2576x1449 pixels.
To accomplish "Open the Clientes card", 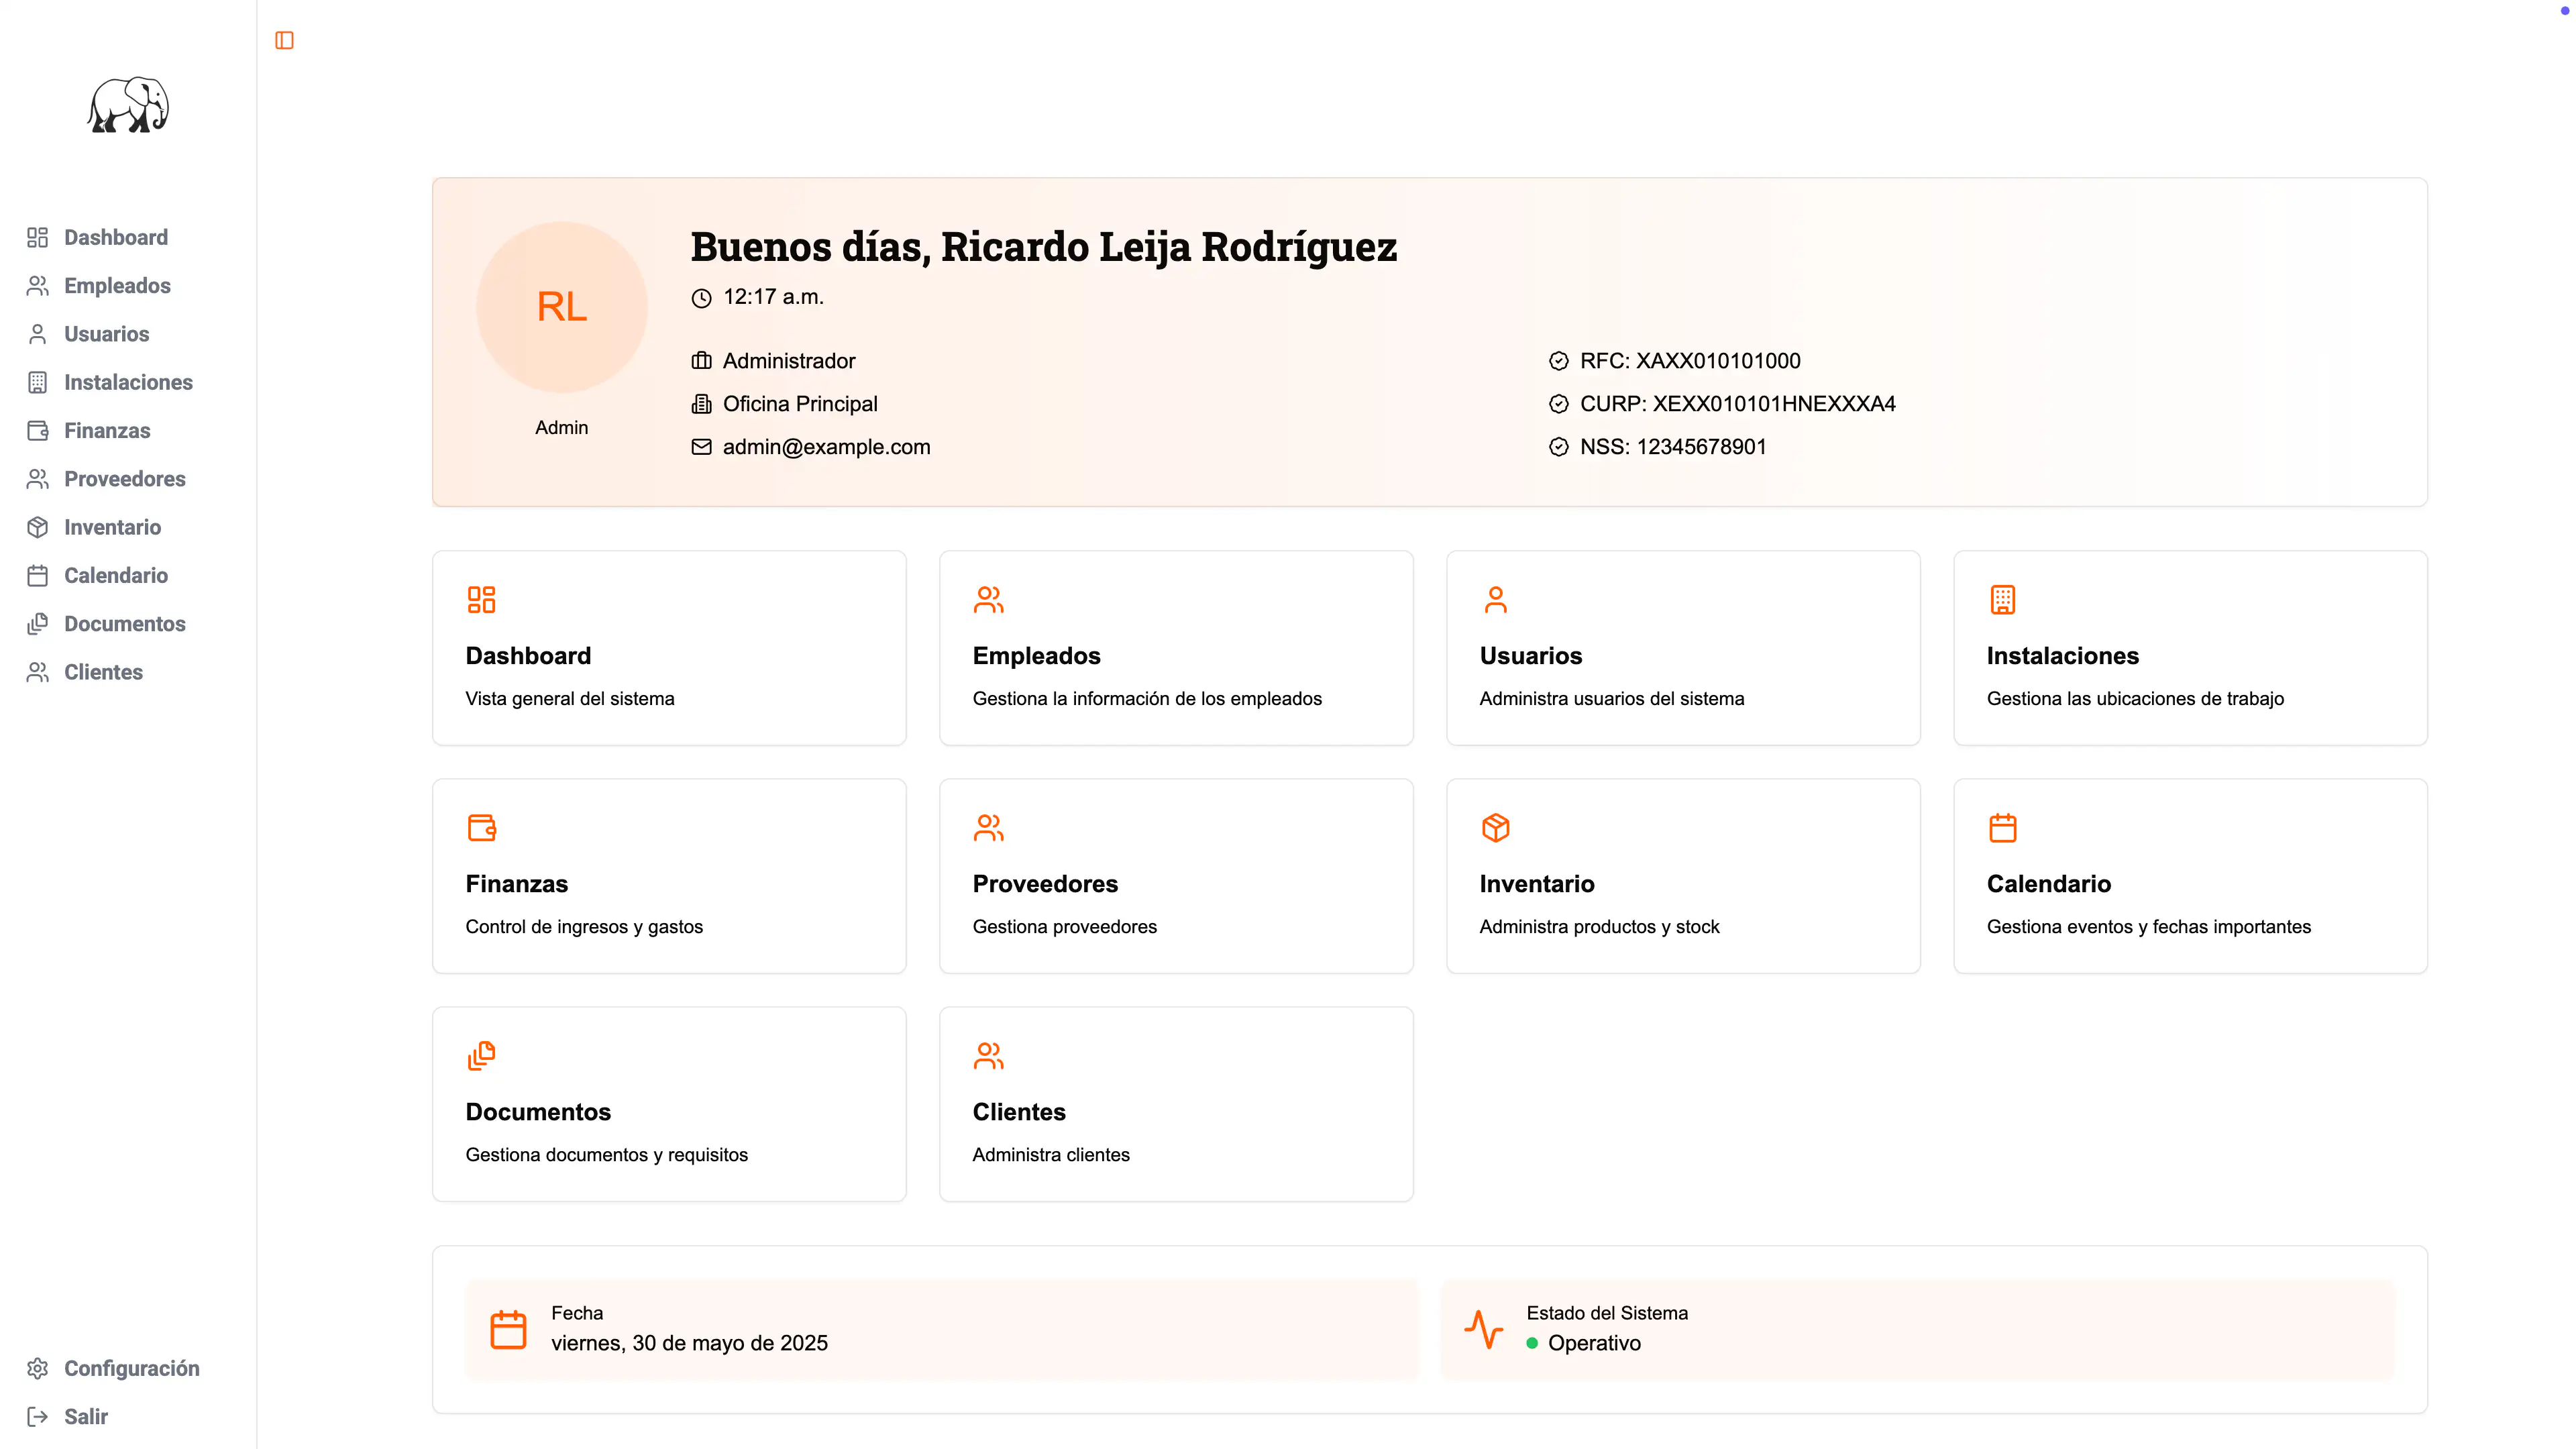I will 1176,1104.
